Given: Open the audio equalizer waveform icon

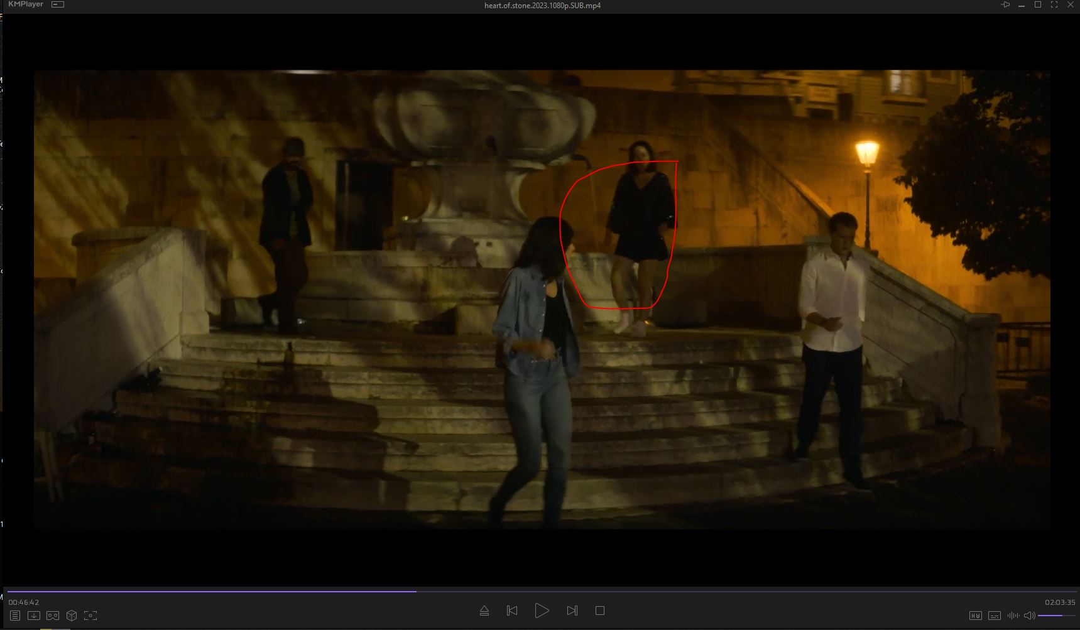Looking at the screenshot, I should [1013, 616].
